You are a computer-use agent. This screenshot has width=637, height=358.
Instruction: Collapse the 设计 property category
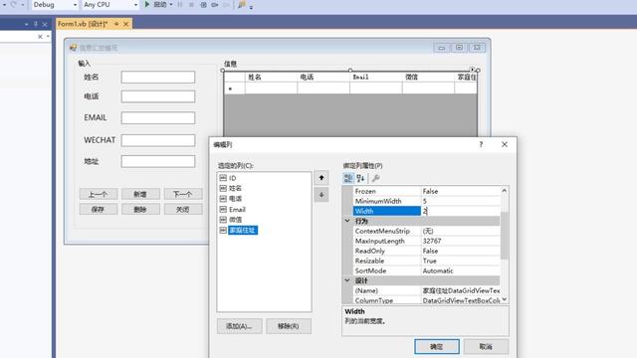(347, 280)
